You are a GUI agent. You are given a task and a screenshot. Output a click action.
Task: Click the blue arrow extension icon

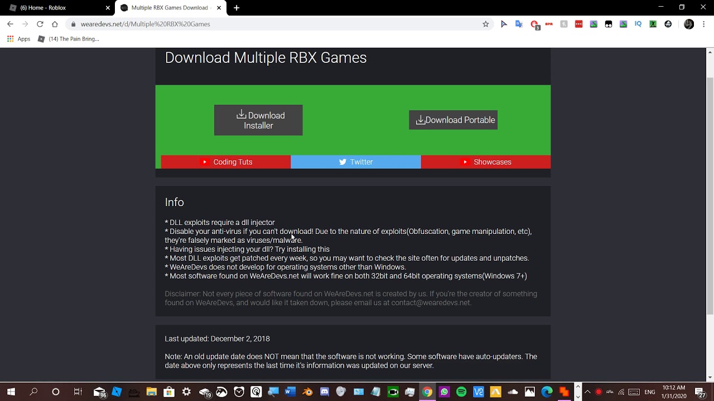point(504,24)
